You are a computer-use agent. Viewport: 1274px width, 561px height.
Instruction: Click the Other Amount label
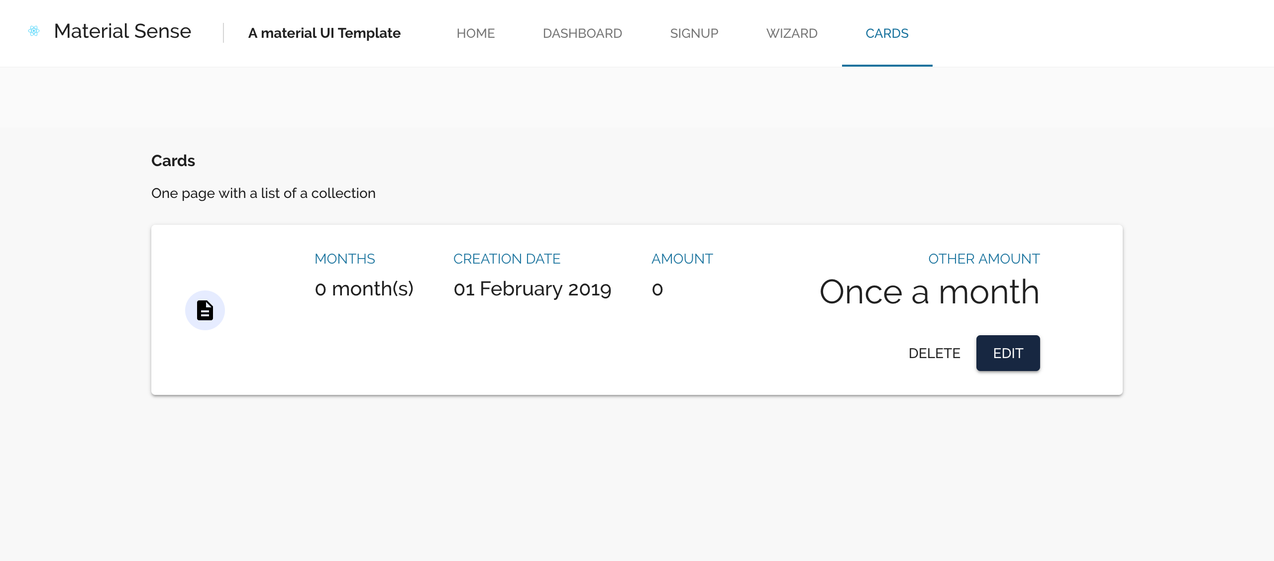[x=983, y=259]
